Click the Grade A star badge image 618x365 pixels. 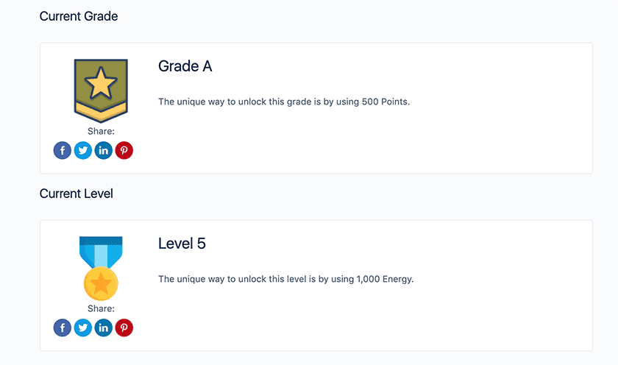pos(101,88)
